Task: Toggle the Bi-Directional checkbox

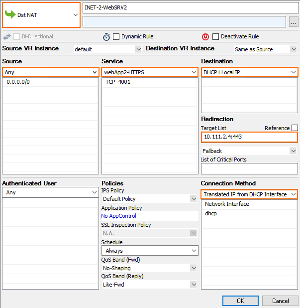Action: (17, 36)
